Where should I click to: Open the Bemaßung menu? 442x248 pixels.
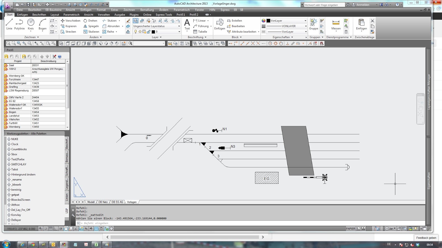click(x=147, y=10)
